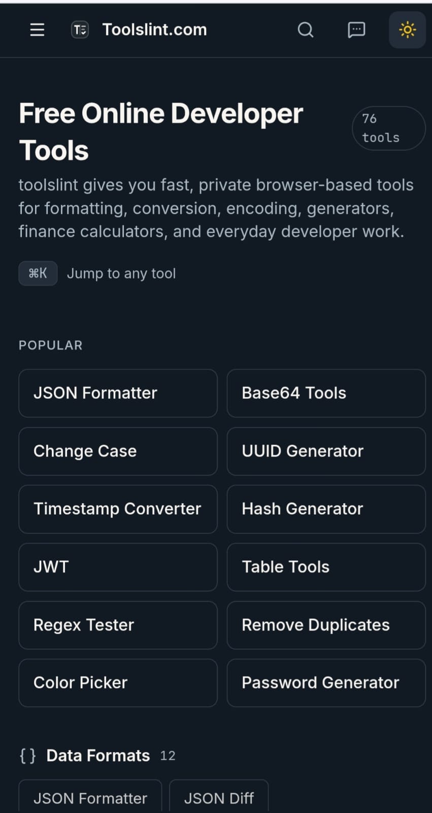Select the Change Case tool
Screen dimensions: 432x813
(x=118, y=451)
